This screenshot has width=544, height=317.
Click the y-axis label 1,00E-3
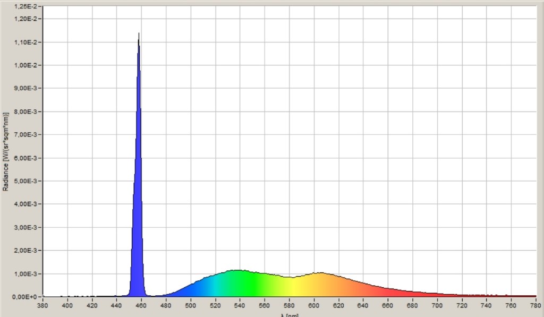[28, 273]
